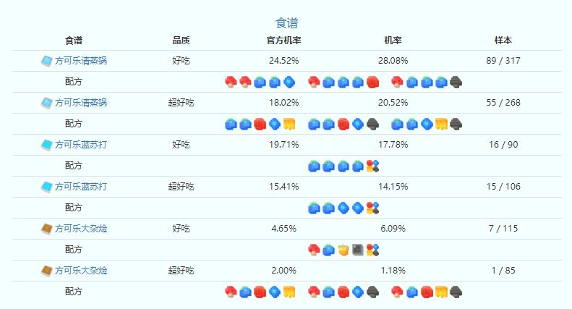Click the acorn ingredient in 好吃 大杂烩 formula
Image resolution: width=572 pixels, height=309 pixels.
coord(343,250)
